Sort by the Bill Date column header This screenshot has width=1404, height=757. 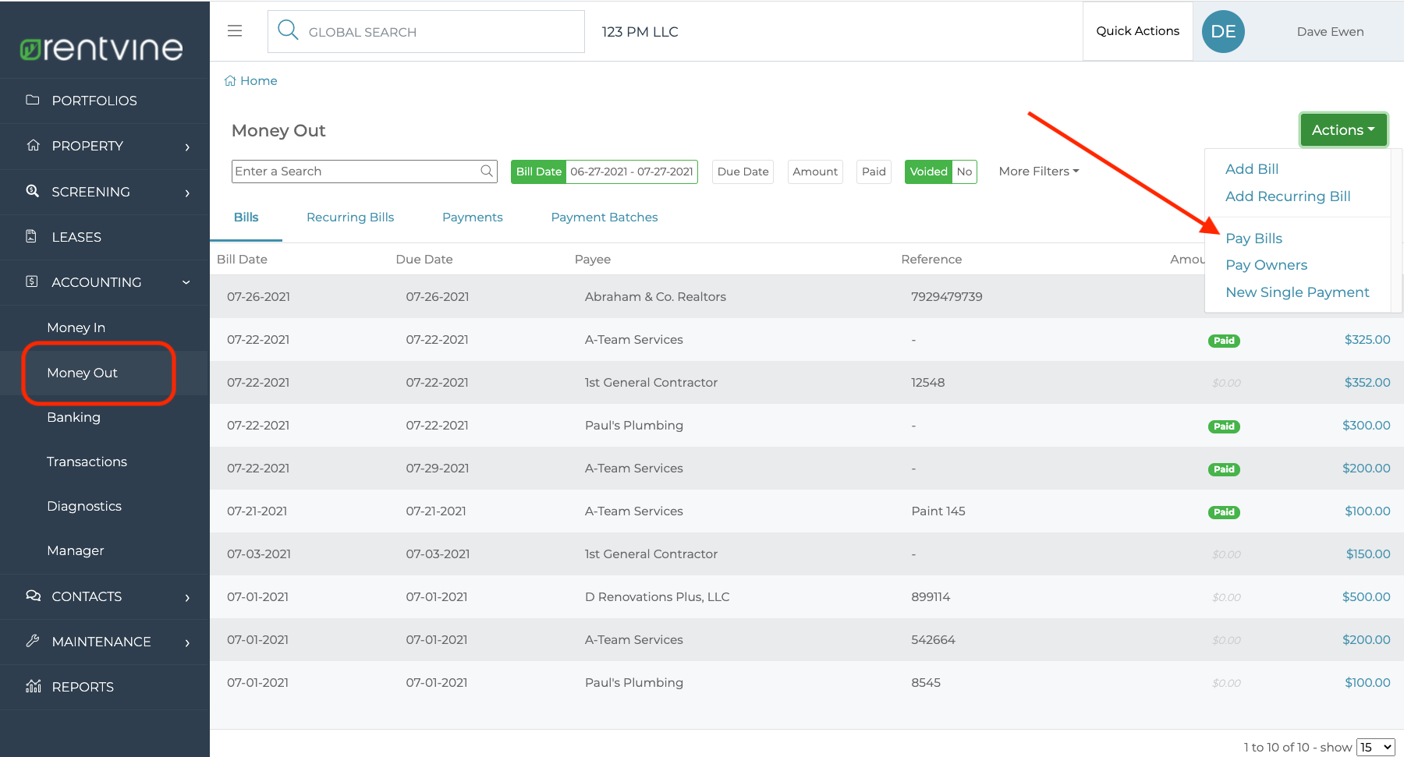242,259
